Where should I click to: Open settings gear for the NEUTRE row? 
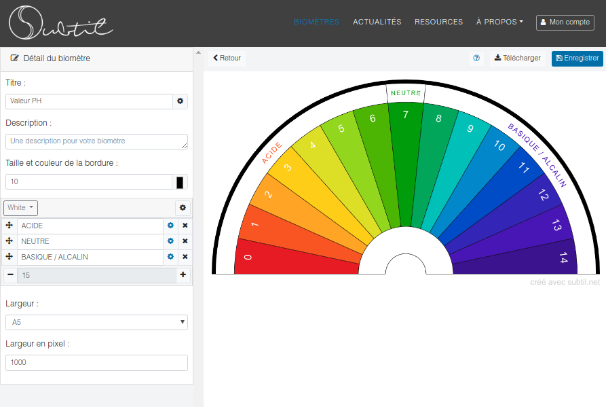(171, 241)
